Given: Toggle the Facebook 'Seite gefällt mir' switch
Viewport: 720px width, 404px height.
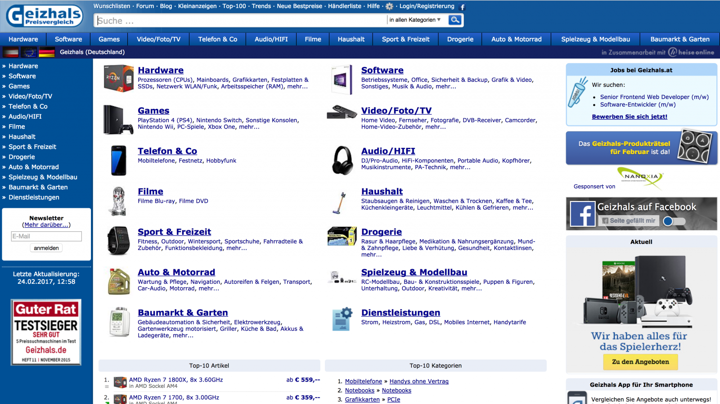Looking at the screenshot, I should coord(674,221).
